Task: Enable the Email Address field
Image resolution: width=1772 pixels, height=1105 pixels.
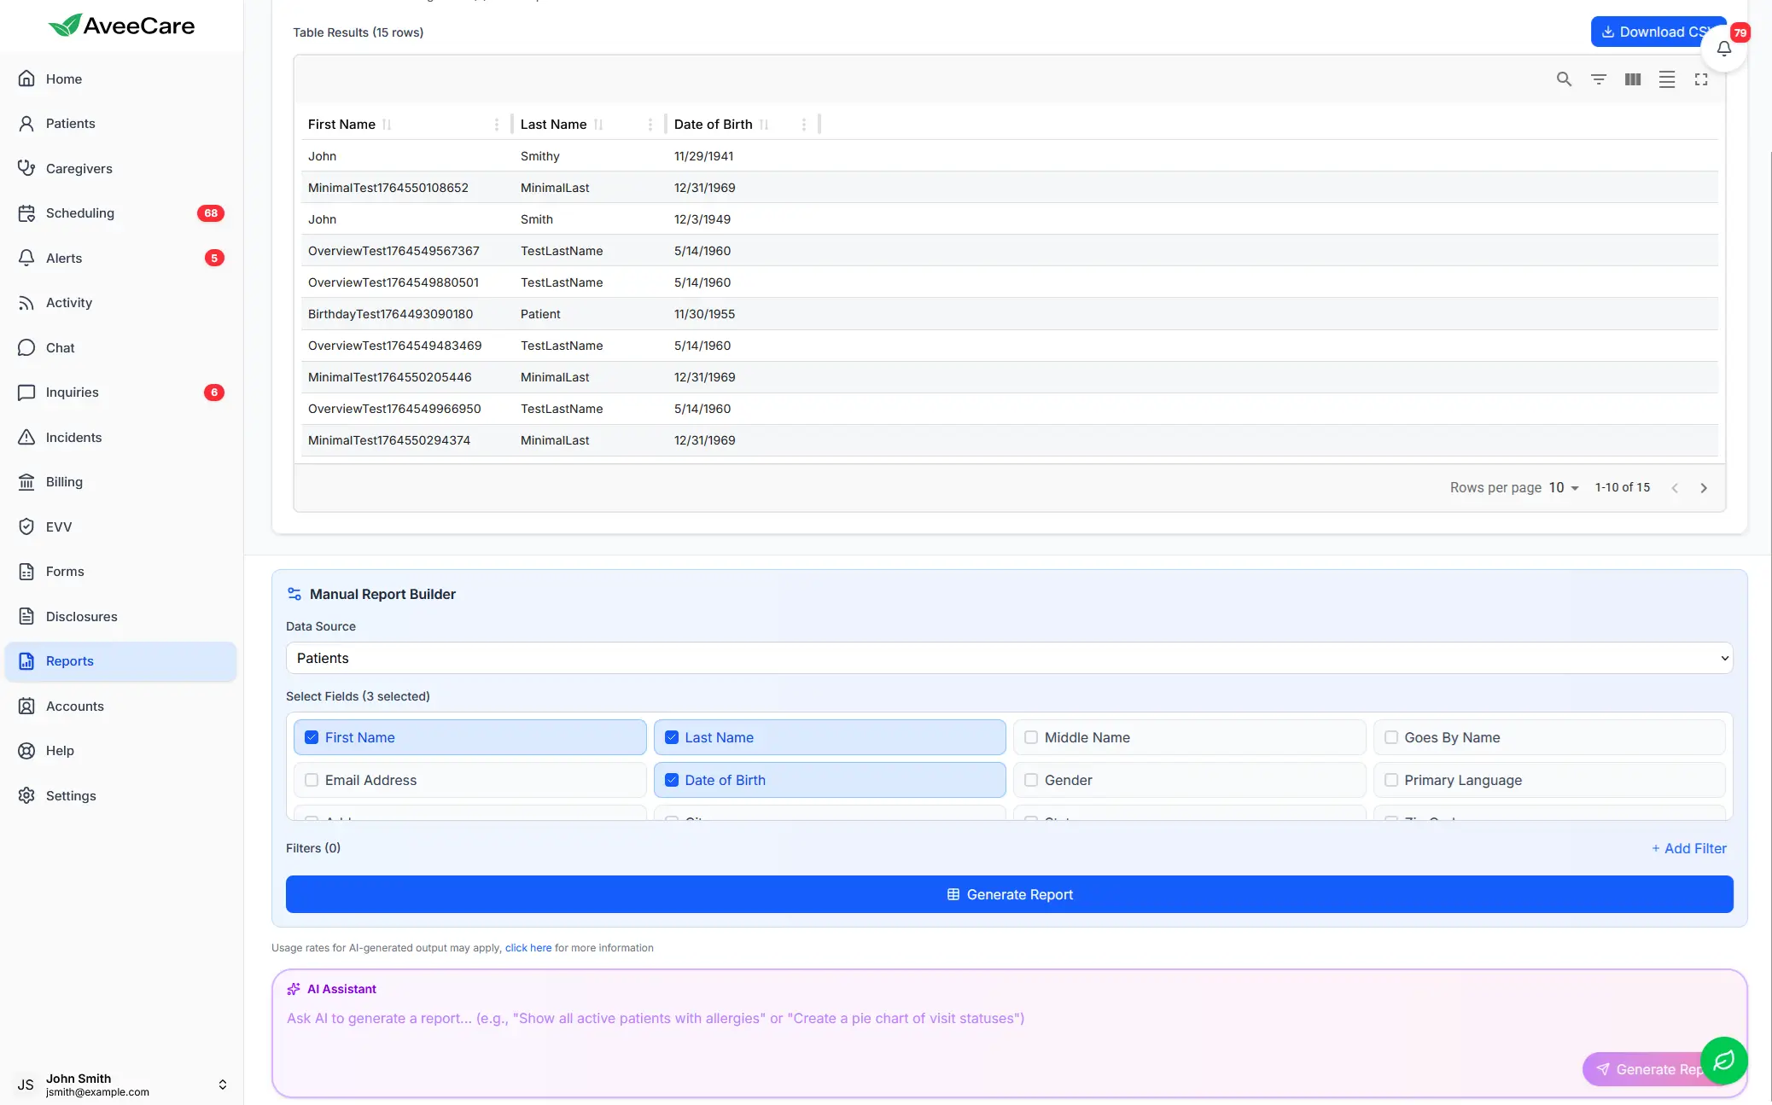Action: click(x=311, y=780)
